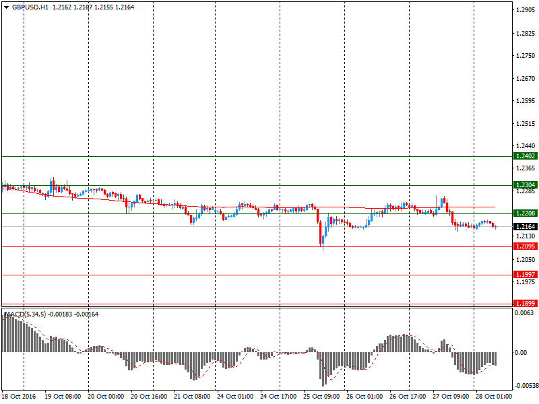Click the 20 Oct 16:00 time label
The height and width of the screenshot is (404, 539).
(x=149, y=397)
